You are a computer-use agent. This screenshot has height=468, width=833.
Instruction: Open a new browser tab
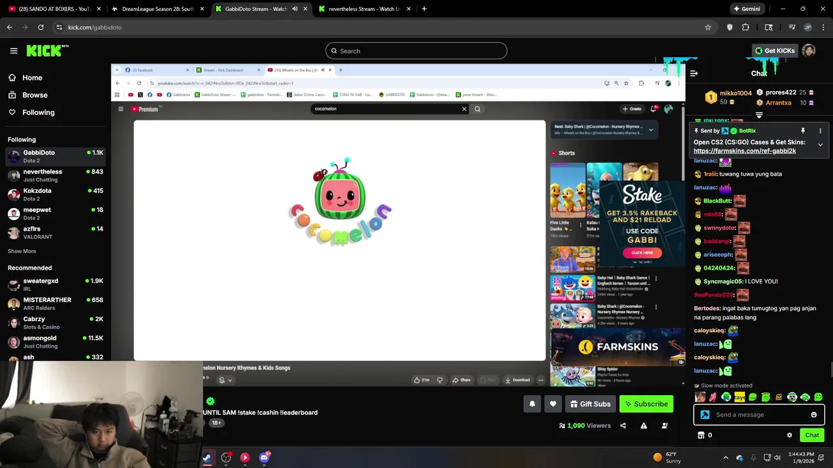tap(424, 9)
